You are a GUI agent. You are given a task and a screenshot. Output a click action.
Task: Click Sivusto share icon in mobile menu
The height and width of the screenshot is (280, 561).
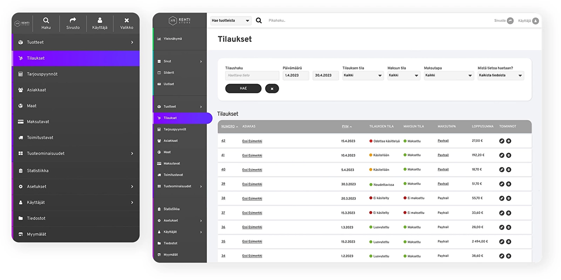click(73, 23)
